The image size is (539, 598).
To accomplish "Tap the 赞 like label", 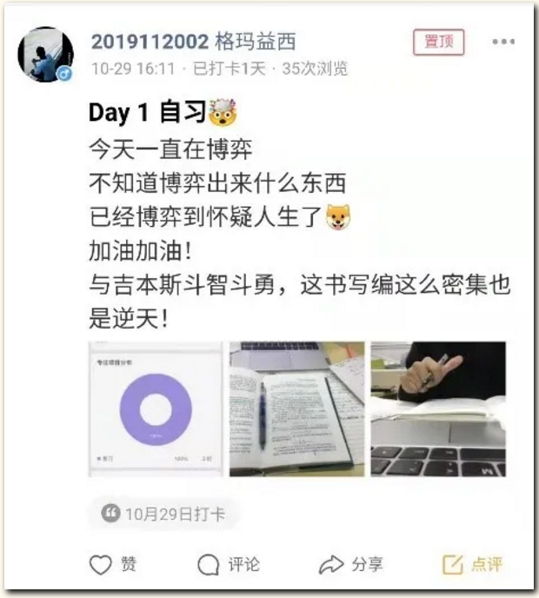I will click(129, 564).
